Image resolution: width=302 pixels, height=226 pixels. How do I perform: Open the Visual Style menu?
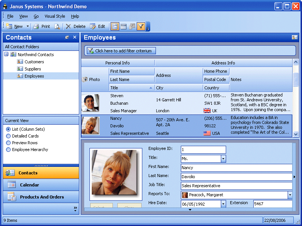(x=55, y=16)
